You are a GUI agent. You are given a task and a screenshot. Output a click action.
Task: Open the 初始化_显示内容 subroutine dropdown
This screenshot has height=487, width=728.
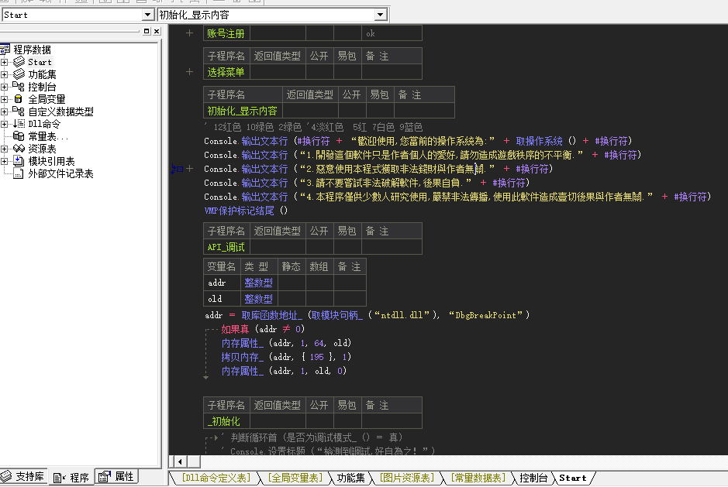(x=380, y=15)
